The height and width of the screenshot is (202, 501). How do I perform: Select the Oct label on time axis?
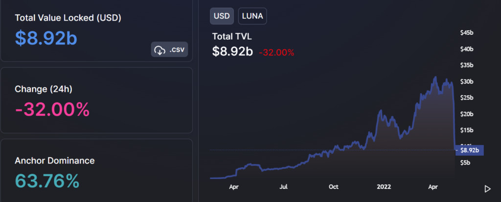(333, 186)
